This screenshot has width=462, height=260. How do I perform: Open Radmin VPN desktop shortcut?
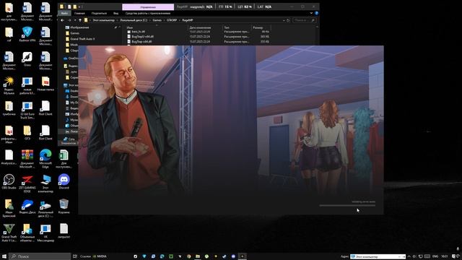27,34
